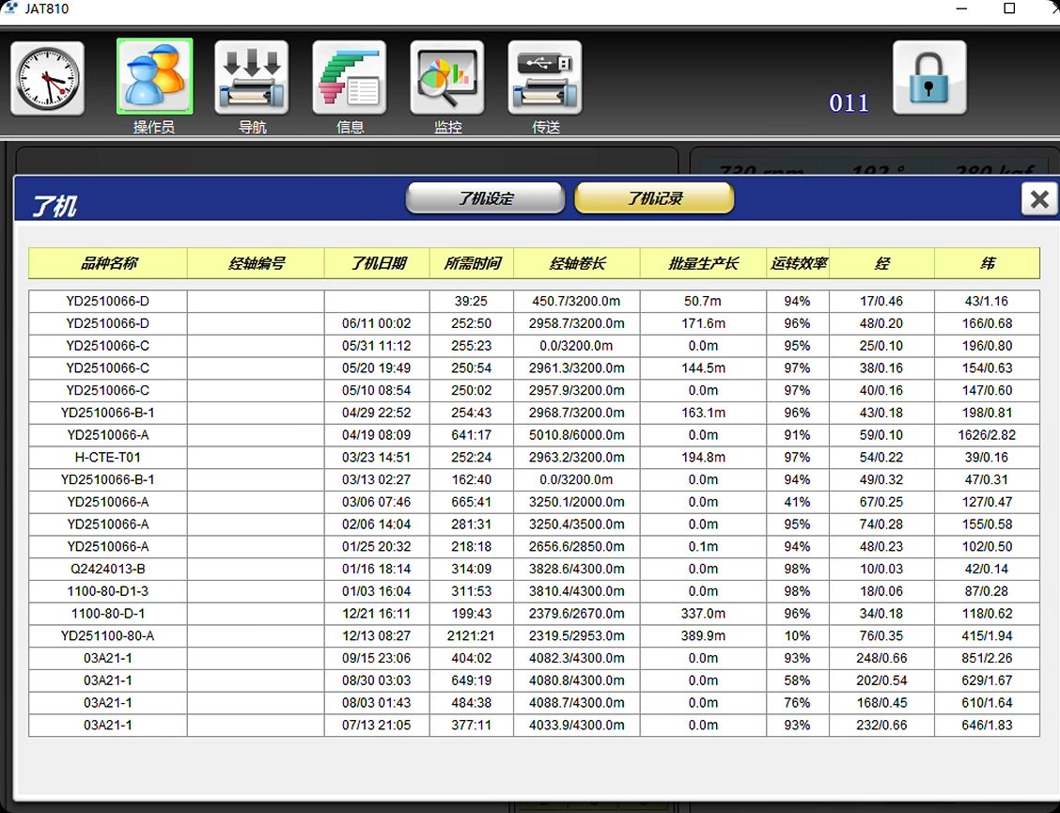Image resolution: width=1060 pixels, height=813 pixels.
Task: Click the 纬 column header
Action: click(x=987, y=263)
